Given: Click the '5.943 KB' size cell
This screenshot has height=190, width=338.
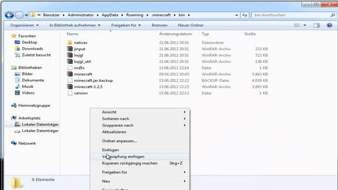Looking at the screenshot, I should click(260, 74).
